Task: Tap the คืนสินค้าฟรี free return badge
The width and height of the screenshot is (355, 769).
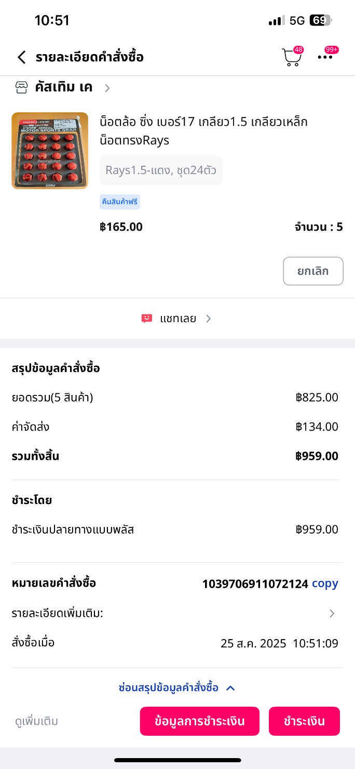Action: pyautogui.click(x=120, y=202)
